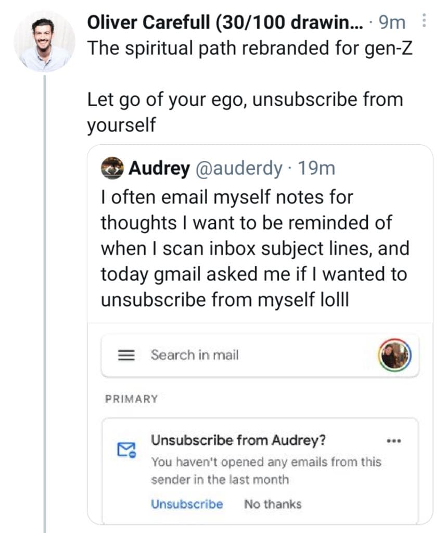Click the 'Search in mail' field

point(195,355)
